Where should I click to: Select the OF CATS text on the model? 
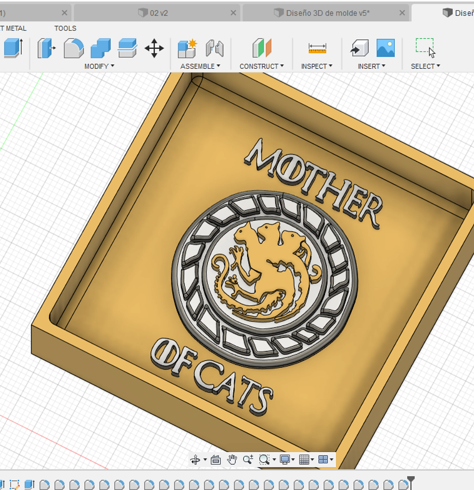point(212,377)
